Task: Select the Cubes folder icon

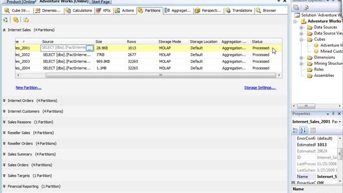Action: (310, 40)
